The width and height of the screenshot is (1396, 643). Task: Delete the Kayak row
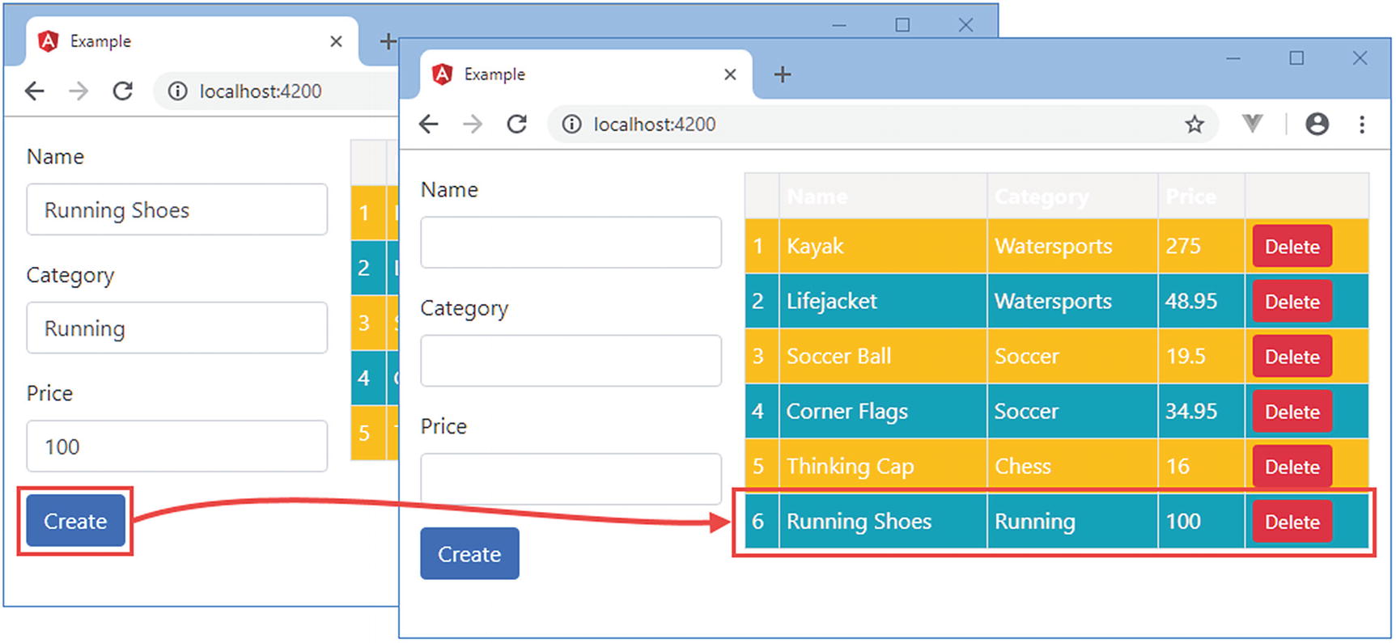(x=1292, y=247)
